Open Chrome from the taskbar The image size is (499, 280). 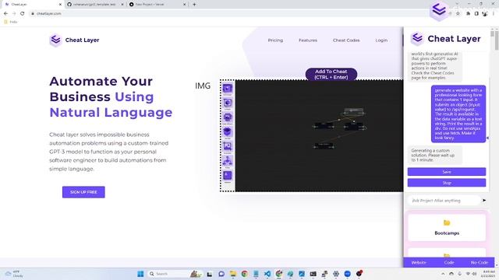[x=244, y=274]
